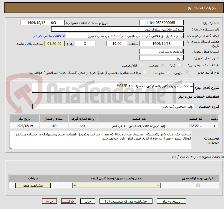Click the جزئیات اطلاعات نیاز page title
This screenshot has width=224, height=209.
tap(202, 8)
